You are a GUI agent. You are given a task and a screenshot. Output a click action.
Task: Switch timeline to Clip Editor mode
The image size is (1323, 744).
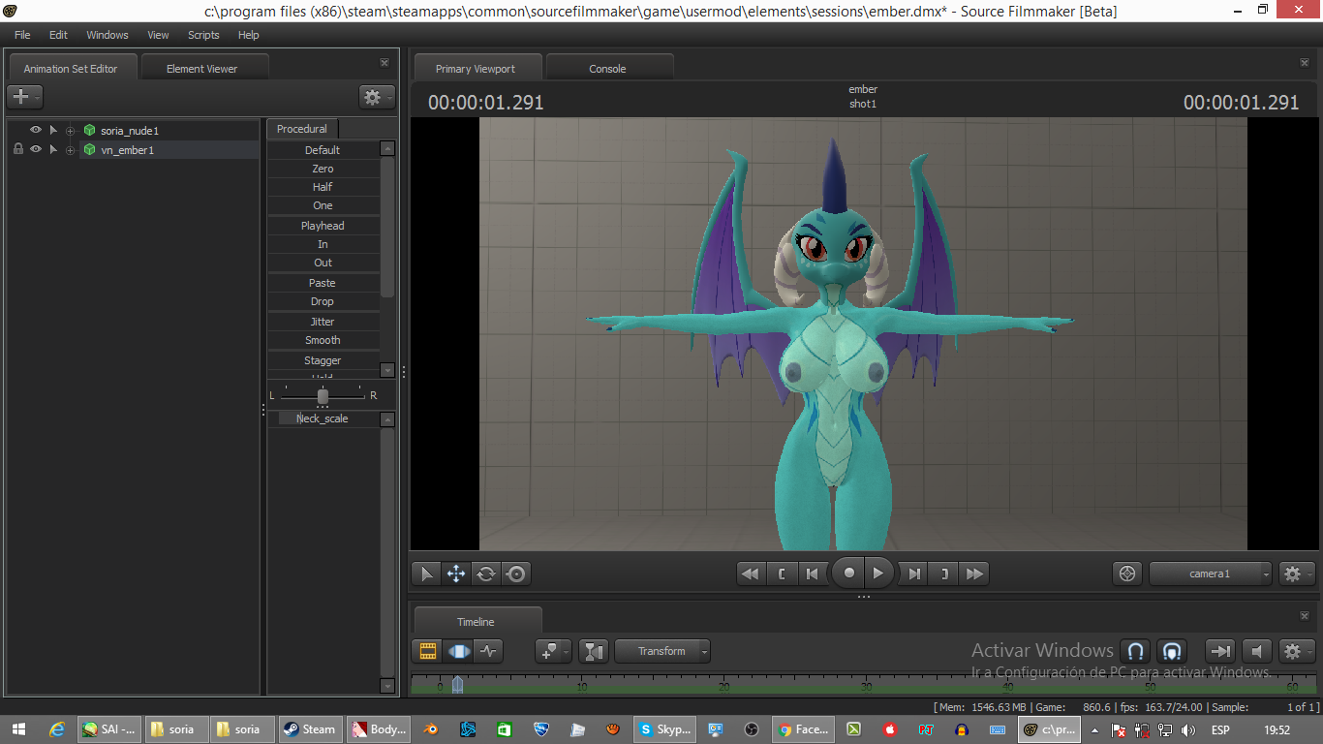(427, 651)
